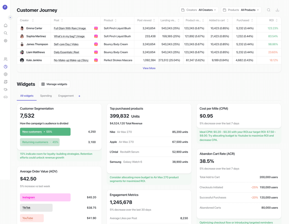Switch to the All widgets tab
The height and width of the screenshot is (224, 289).
(x=27, y=96)
